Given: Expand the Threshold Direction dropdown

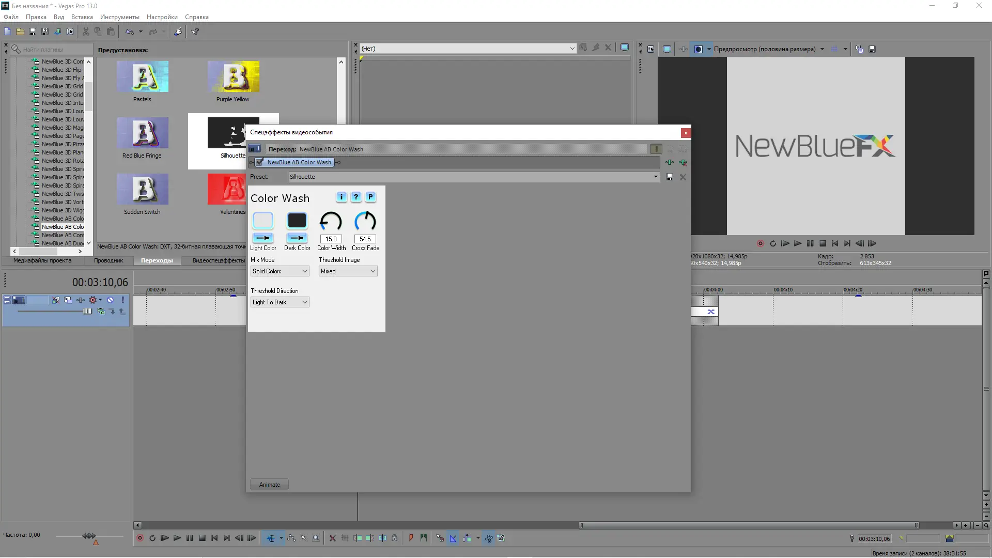Looking at the screenshot, I should (x=280, y=302).
